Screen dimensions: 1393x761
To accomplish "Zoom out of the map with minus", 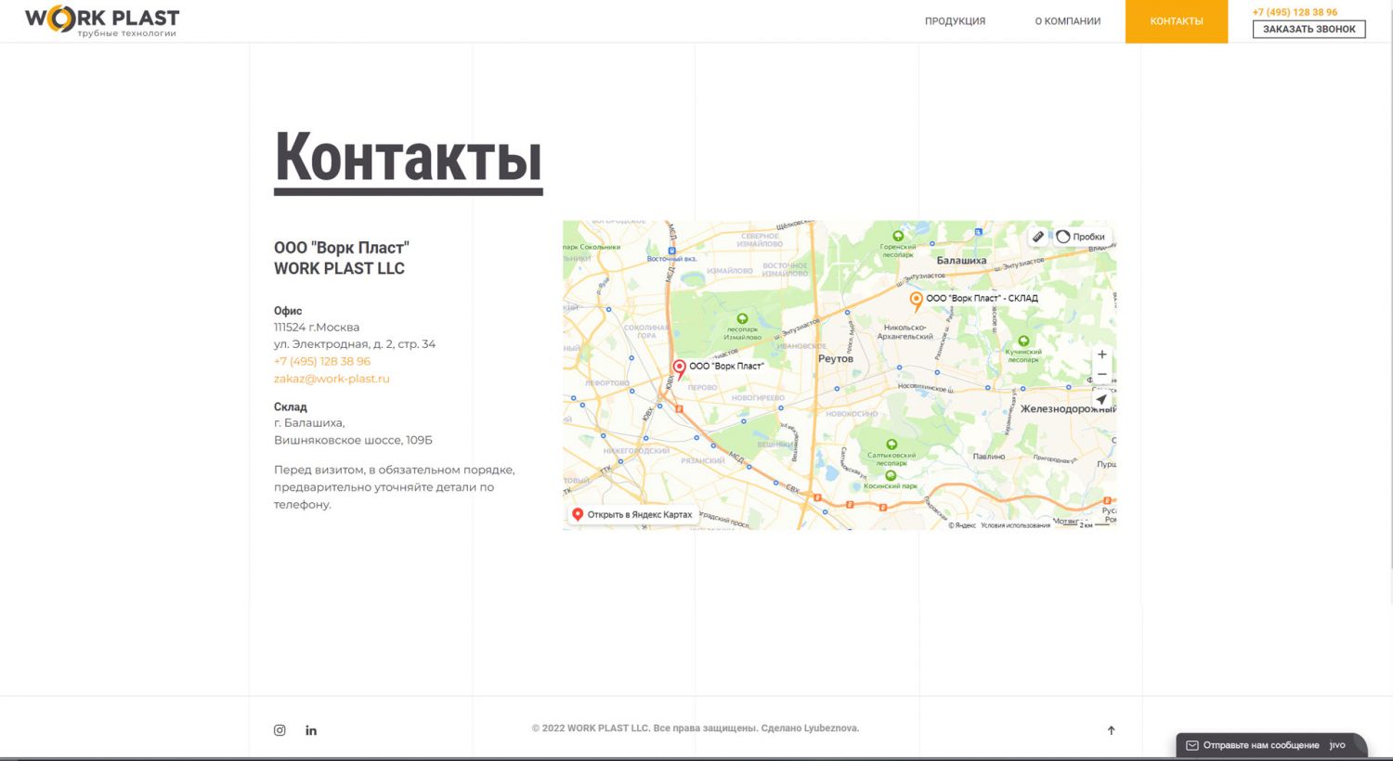I will [x=1102, y=375].
